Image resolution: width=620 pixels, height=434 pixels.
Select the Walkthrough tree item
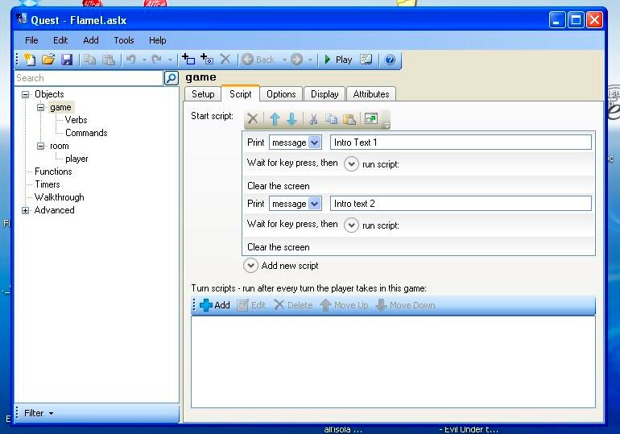point(59,197)
